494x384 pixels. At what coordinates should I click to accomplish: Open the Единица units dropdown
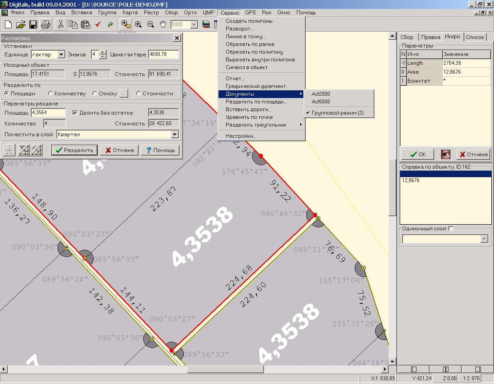coord(61,54)
